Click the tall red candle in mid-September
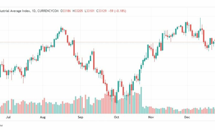 94,59
